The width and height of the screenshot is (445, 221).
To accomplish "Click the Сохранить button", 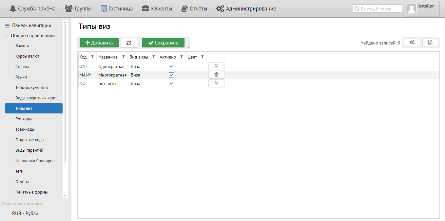I will click(163, 43).
